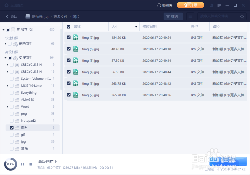
Task: Open the 大小 column sort dropdown
Action: [x=136, y=26]
